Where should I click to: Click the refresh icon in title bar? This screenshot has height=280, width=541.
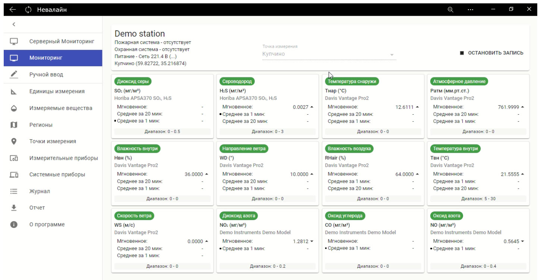tap(28, 10)
